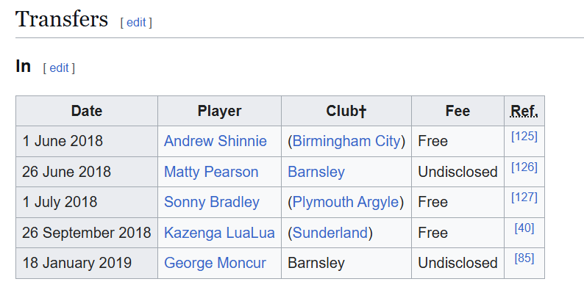Viewport: 584px width, 290px height.
Task: Open the George Moncur player link
Action: tap(215, 263)
